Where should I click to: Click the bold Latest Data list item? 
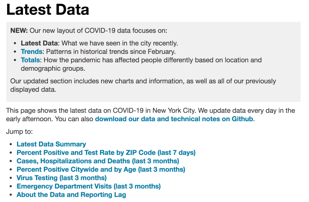coord(39,43)
